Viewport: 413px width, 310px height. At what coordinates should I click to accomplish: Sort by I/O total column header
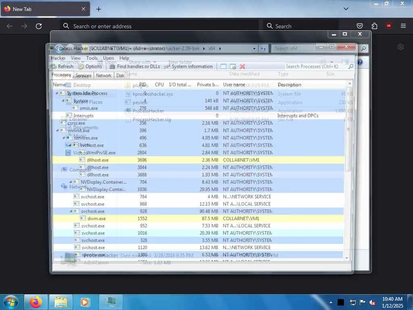point(180,85)
